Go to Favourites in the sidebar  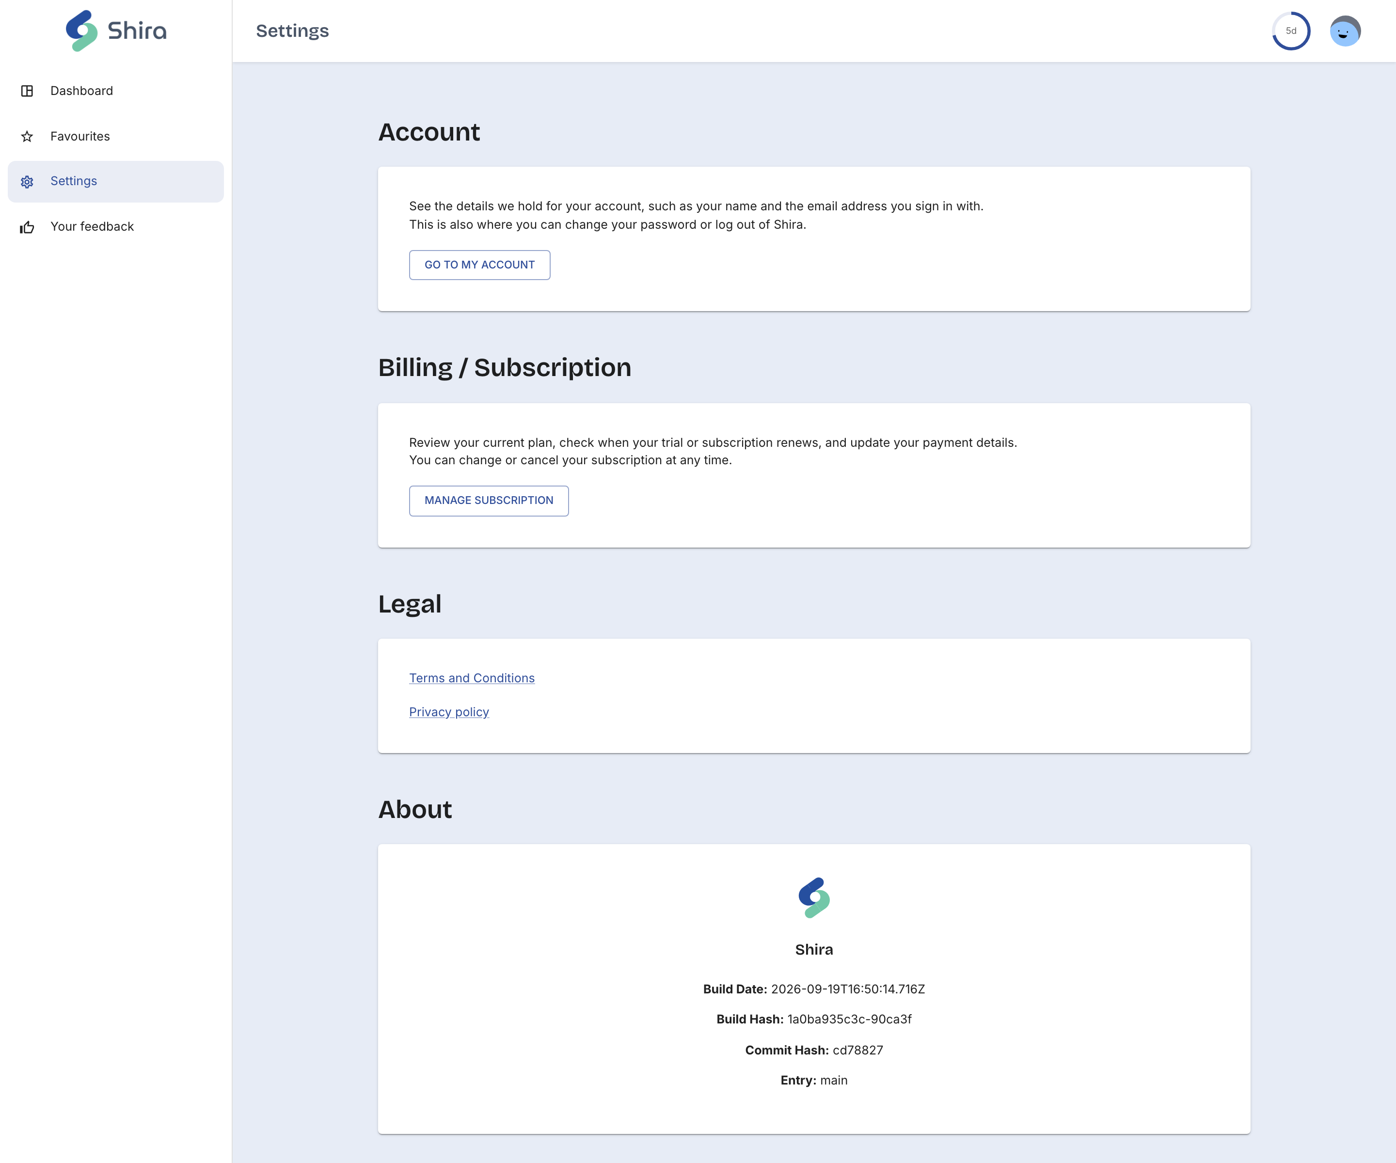pos(116,136)
